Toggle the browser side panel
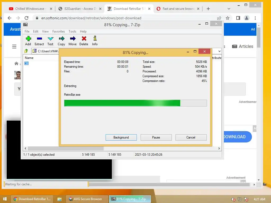Screen dimensions: 271x203 tap(238, 18)
